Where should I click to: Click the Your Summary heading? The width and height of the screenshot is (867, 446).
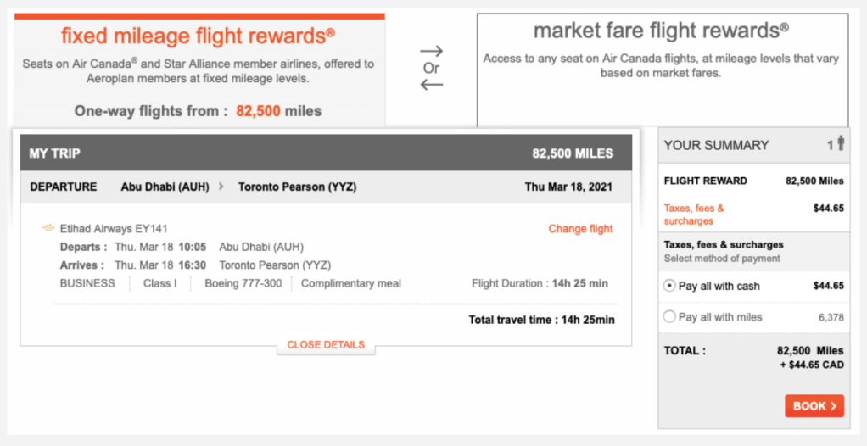pos(716,145)
